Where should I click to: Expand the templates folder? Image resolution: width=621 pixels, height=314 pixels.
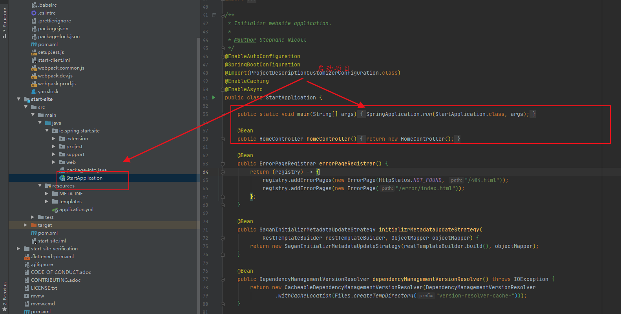pyautogui.click(x=47, y=201)
